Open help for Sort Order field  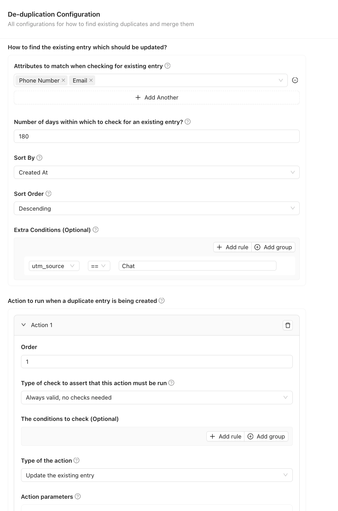(x=49, y=194)
